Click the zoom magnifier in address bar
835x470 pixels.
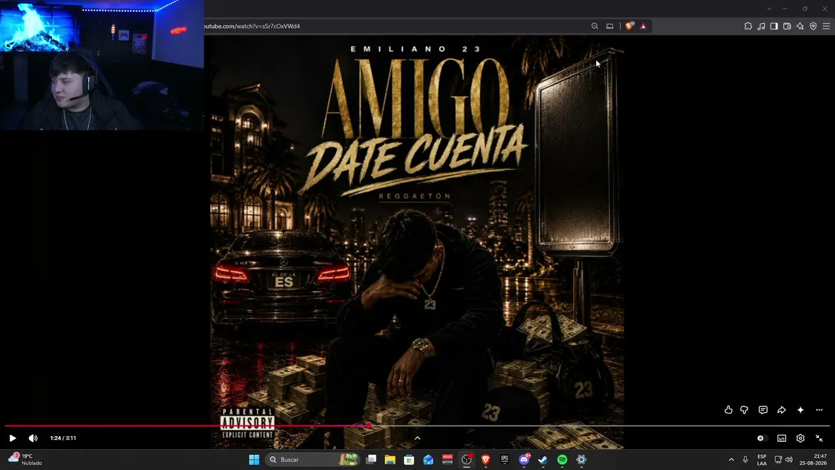[594, 26]
